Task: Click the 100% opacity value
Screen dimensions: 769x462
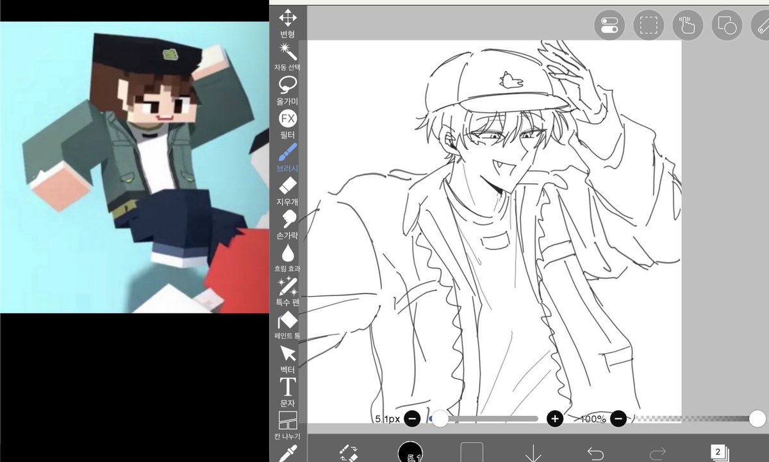Action: click(x=593, y=419)
